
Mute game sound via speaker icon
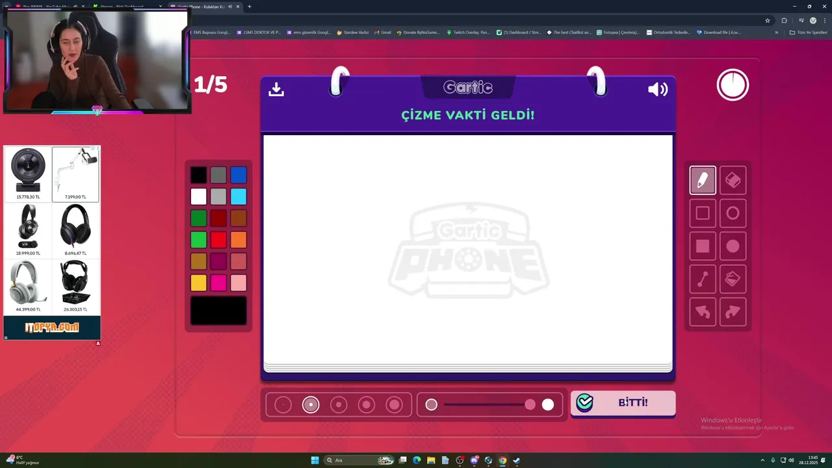pos(658,89)
